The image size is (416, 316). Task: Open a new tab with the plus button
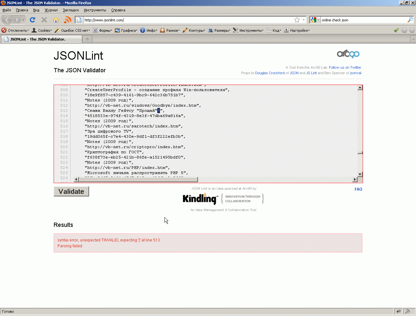[87, 39]
